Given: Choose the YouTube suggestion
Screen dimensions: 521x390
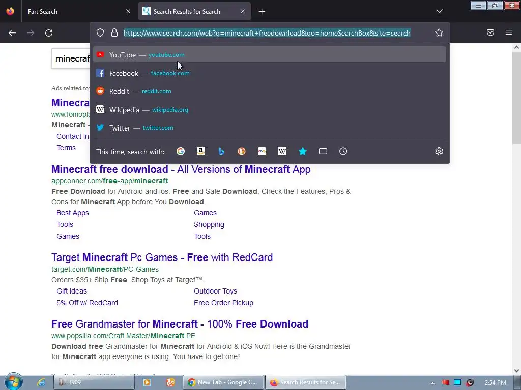Looking at the screenshot, I should [x=270, y=55].
